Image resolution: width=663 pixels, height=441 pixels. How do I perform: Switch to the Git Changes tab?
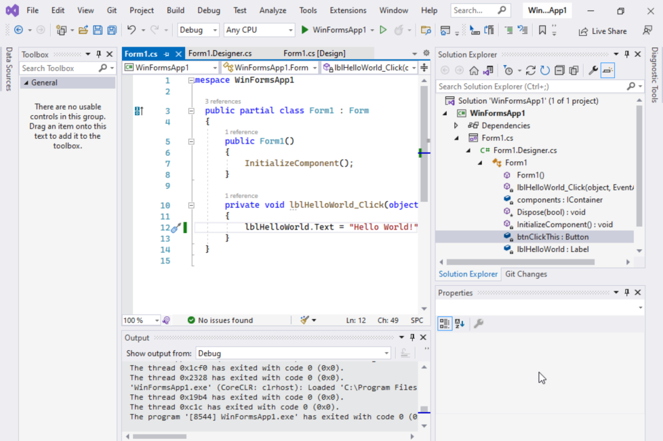coord(526,274)
